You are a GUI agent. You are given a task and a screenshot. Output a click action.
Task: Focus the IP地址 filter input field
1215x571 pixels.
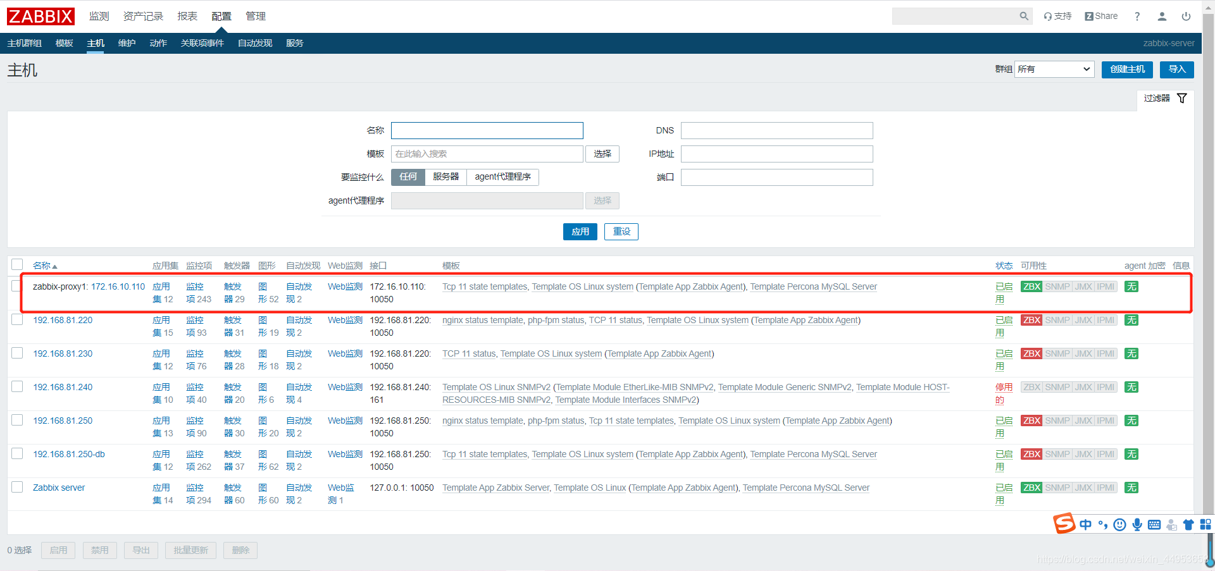pos(777,154)
